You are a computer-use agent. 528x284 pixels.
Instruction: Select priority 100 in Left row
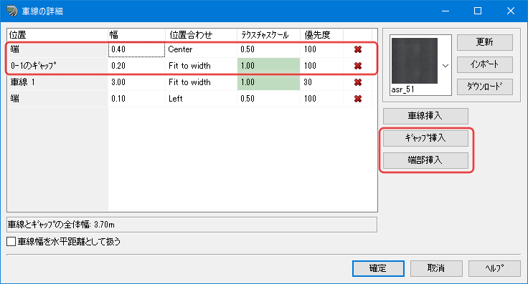point(321,99)
